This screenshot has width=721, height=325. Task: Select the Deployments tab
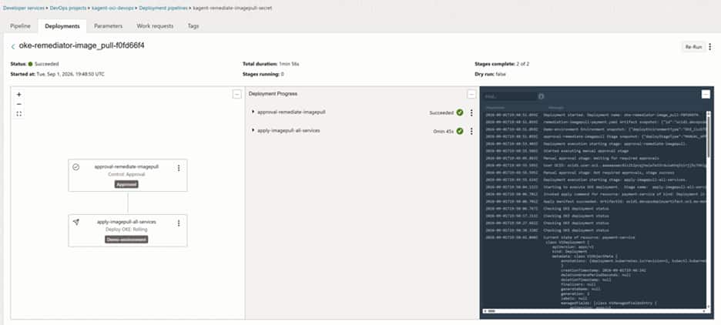62,26
